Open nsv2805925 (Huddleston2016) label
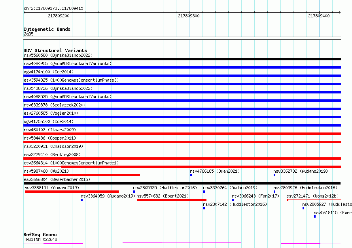The image size is (352, 248). pos(165,188)
